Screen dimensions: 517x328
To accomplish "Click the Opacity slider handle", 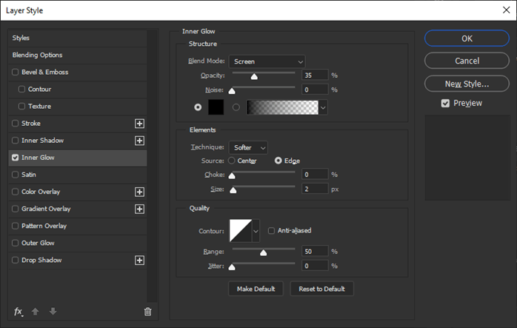I will (x=254, y=76).
